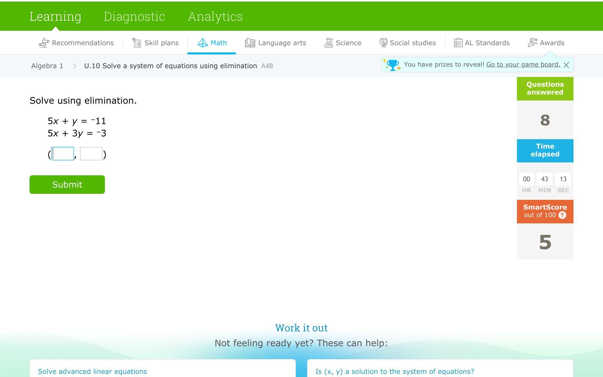This screenshot has height=377, width=603.
Task: Open the Learning tab
Action: point(55,16)
